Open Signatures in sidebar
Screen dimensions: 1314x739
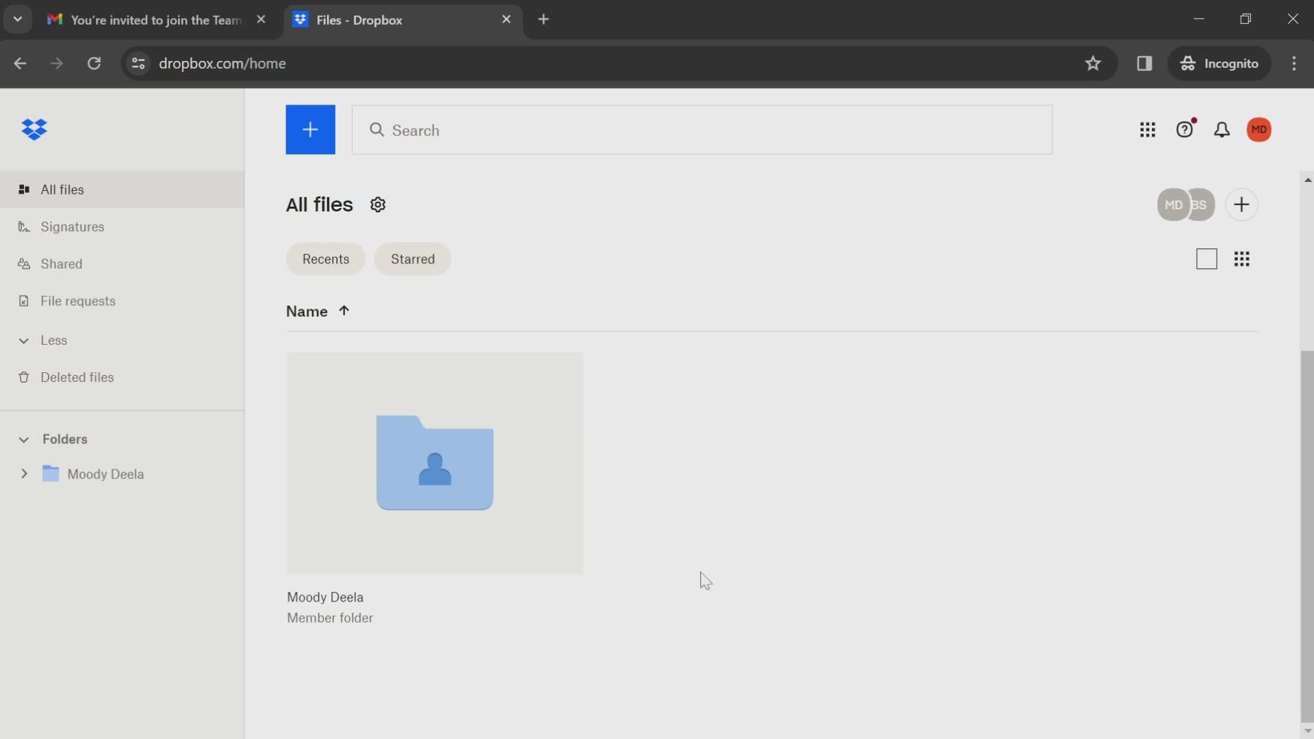[x=122, y=226]
